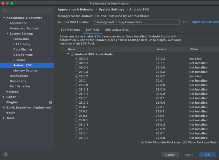Open the Plugins settings page

coord(12,102)
